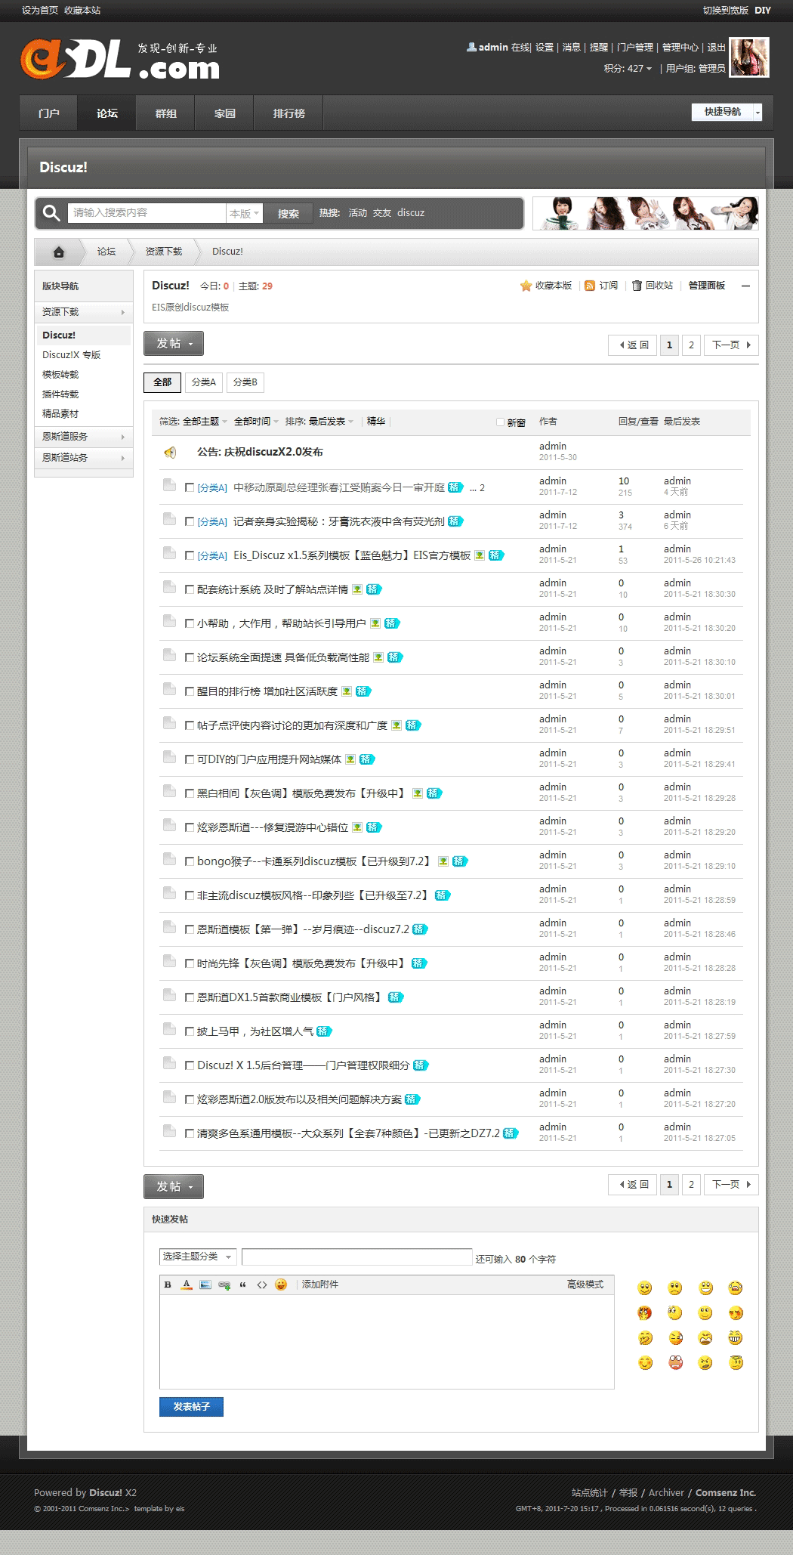The width and height of the screenshot is (793, 1555).
Task: Check the box for Eis_Discuz x1.5系列模板 thread
Action: coord(190,555)
